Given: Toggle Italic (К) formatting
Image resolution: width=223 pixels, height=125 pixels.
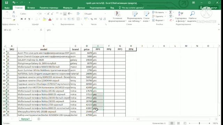Looking at the screenshot, I should (25, 19).
